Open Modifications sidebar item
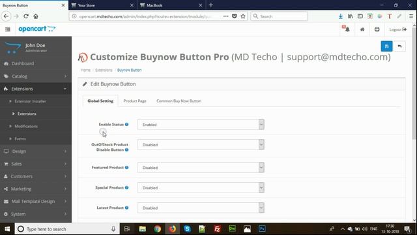417x235 pixels. pos(36,126)
